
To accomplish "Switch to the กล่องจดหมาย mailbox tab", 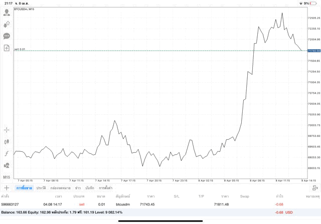I will (60, 188).
